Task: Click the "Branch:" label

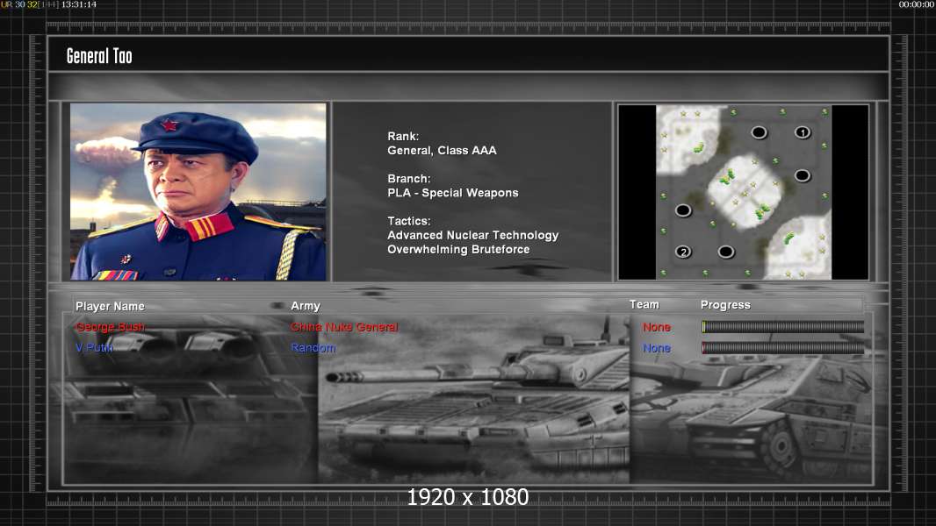Action: [409, 179]
